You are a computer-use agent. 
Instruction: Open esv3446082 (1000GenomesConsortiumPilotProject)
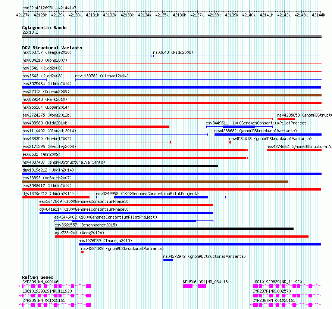(x=106, y=217)
